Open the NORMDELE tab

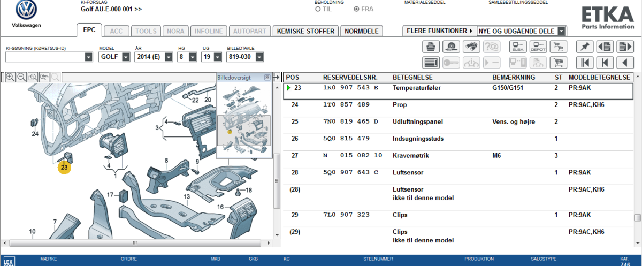coord(361,31)
